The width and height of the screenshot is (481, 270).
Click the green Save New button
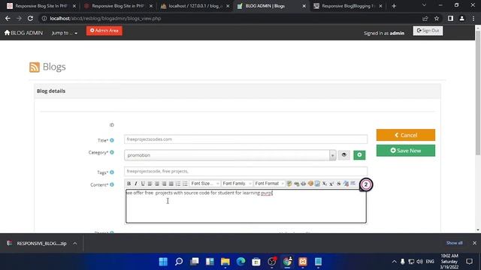pos(406,151)
